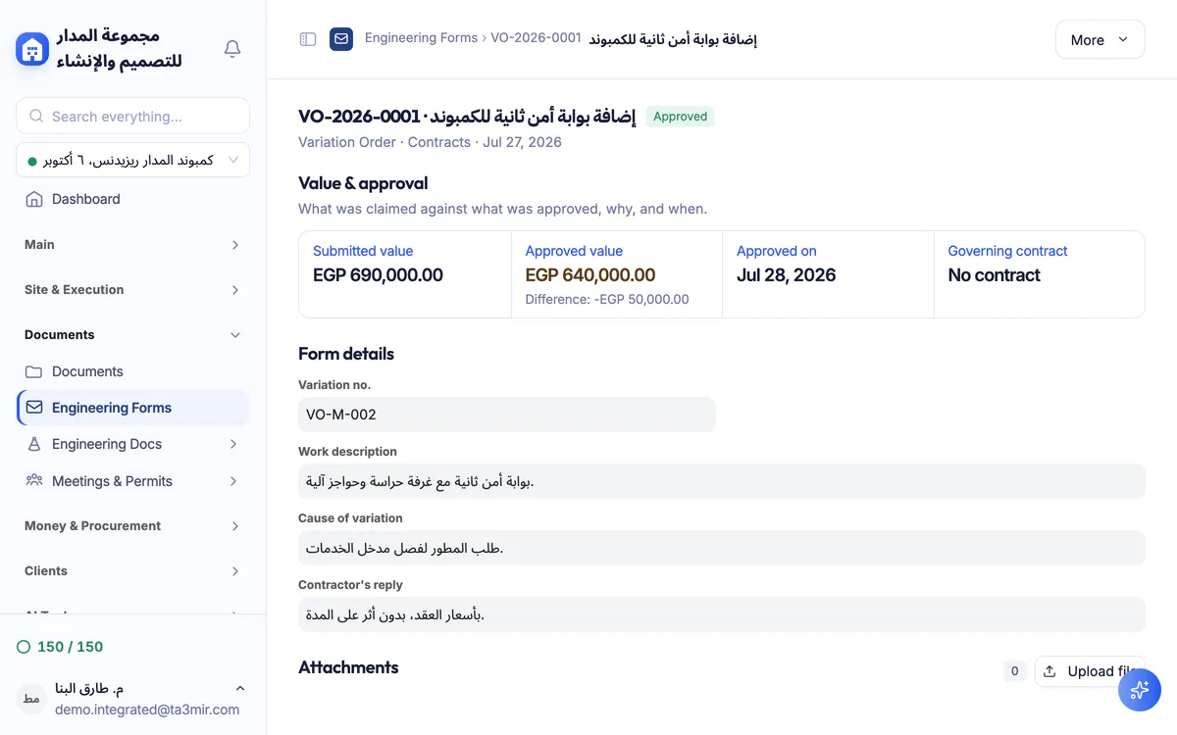Open the More dropdown menu
1177x735 pixels.
(1100, 39)
